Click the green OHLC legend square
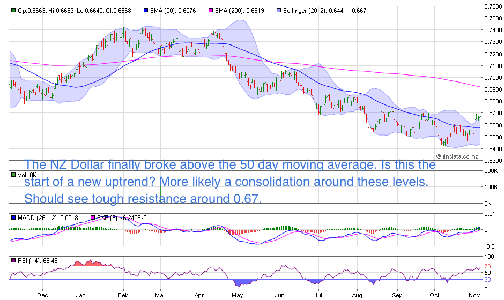This screenshot has height=300, width=504. coord(14,11)
